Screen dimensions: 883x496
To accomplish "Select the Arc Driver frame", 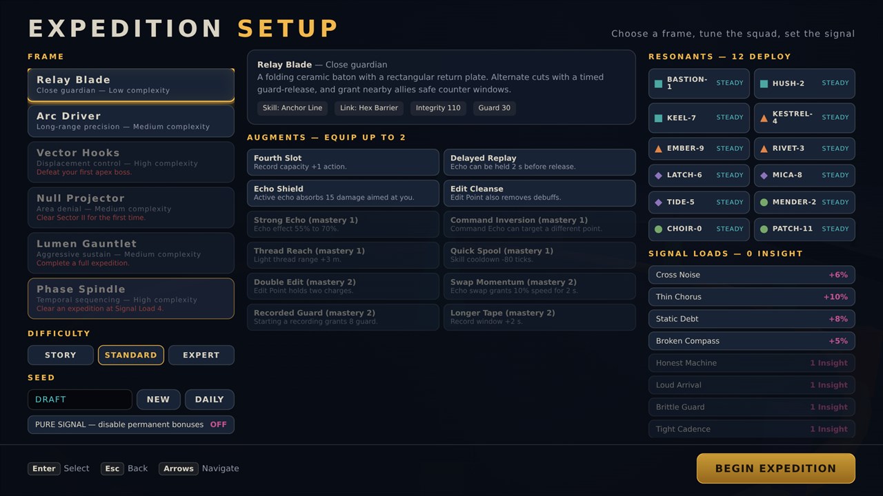I will pyautogui.click(x=131, y=121).
